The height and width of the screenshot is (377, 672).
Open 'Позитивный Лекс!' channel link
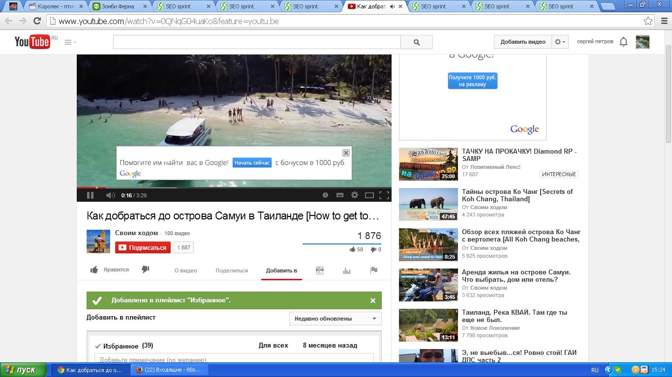coord(495,167)
